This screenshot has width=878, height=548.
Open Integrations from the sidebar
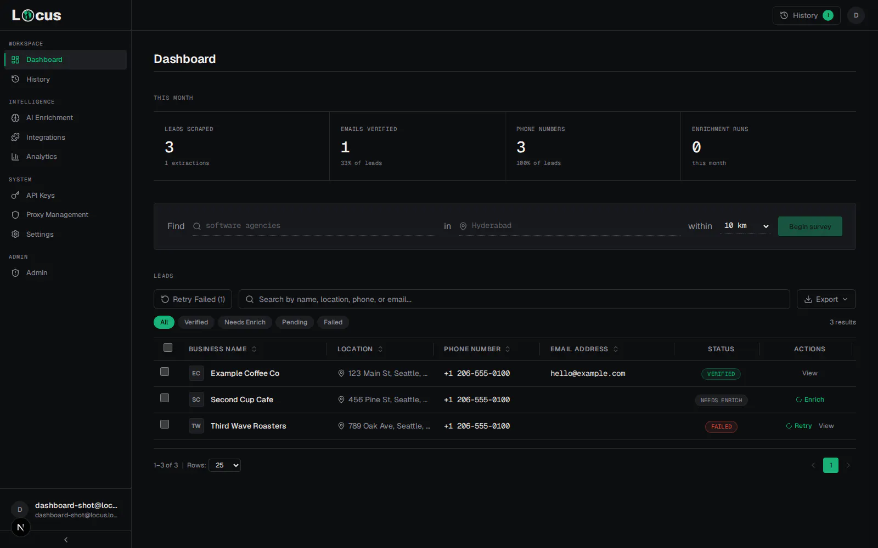[65, 138]
